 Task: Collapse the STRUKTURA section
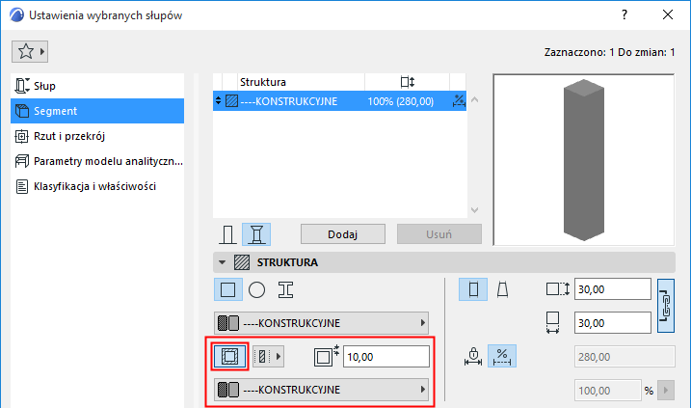pos(223,261)
